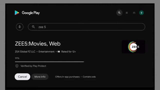Open the Games controller icon in the header
This screenshot has width=160, height=90.
point(134,13)
